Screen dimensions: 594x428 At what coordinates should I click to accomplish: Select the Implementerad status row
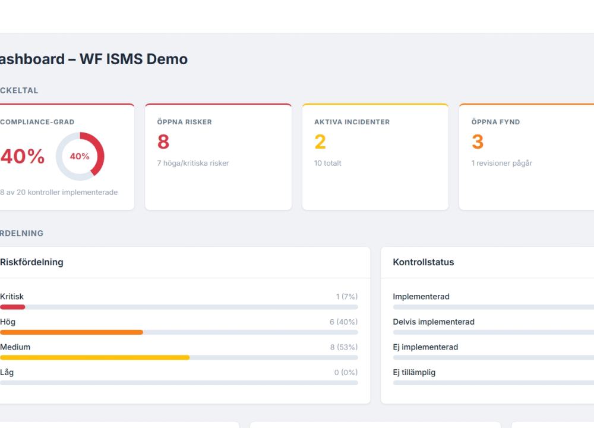coord(493,301)
